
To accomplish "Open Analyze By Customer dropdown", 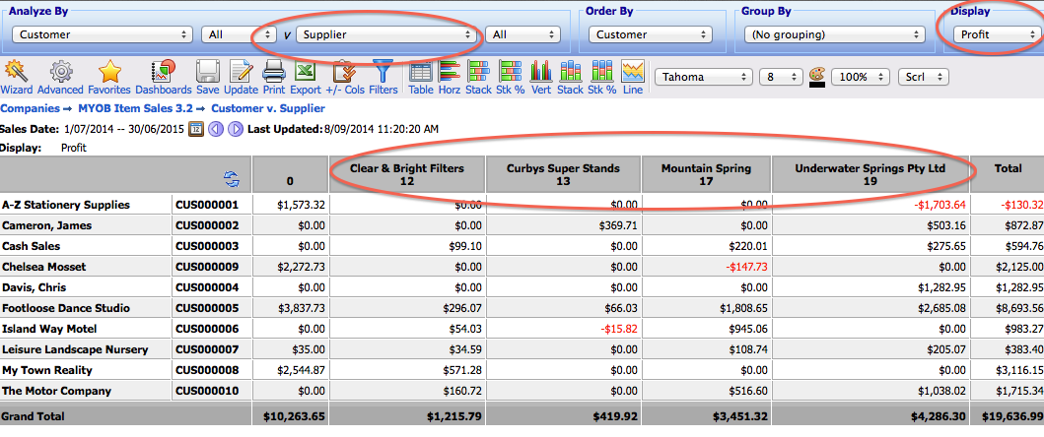I will [103, 34].
